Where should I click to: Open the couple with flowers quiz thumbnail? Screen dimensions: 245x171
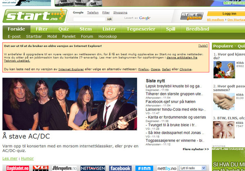(x=224, y=69)
